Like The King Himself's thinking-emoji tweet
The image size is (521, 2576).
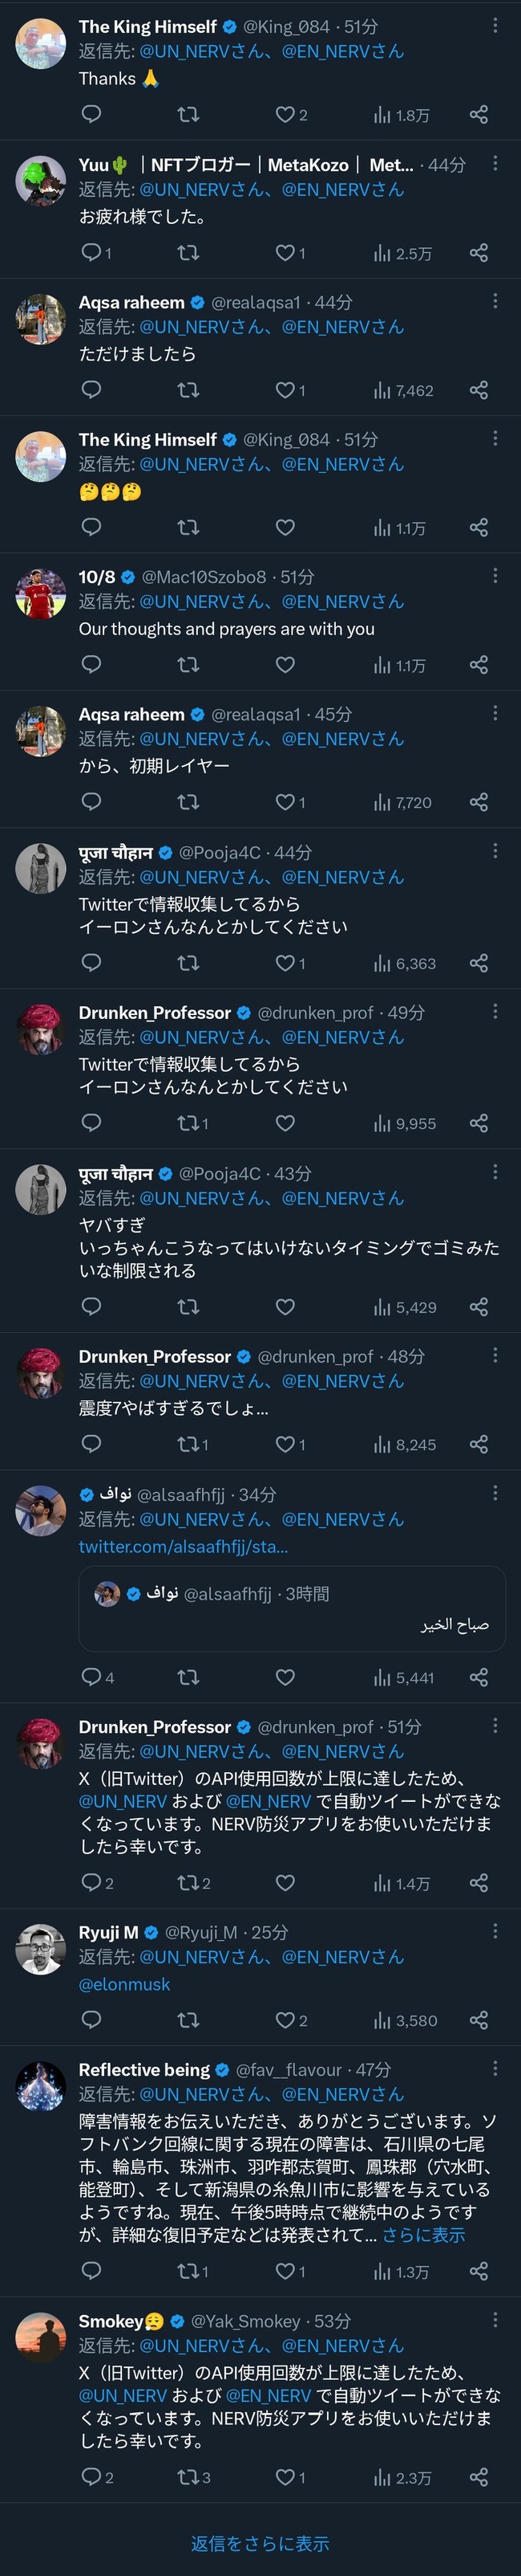pos(285,527)
